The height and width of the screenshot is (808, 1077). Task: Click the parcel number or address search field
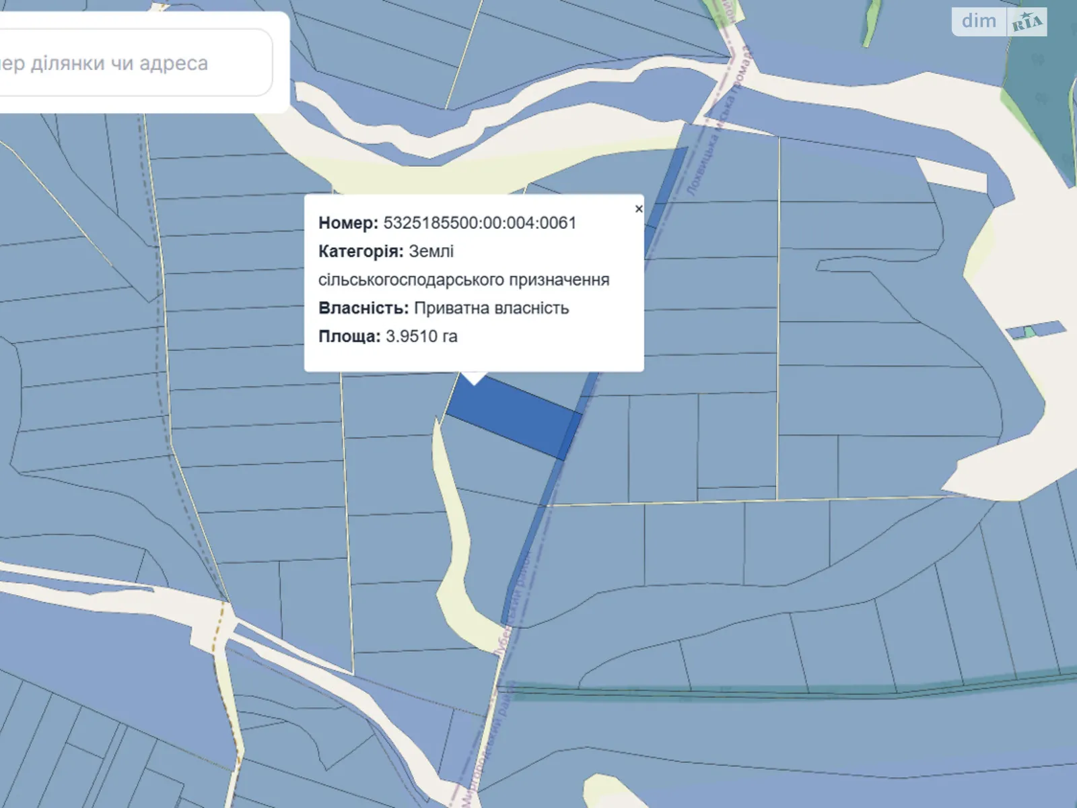click(135, 63)
